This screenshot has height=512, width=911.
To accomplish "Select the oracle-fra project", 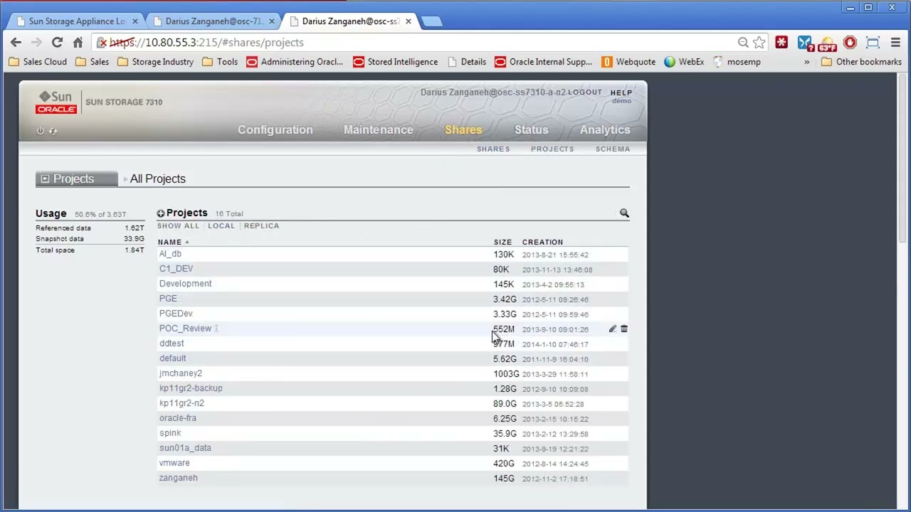I will [177, 418].
